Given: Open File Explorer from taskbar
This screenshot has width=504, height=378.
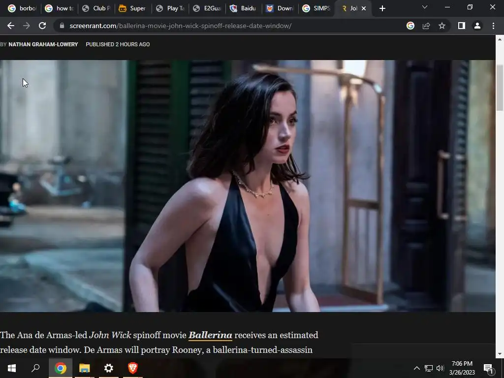Looking at the screenshot, I should tap(85, 368).
